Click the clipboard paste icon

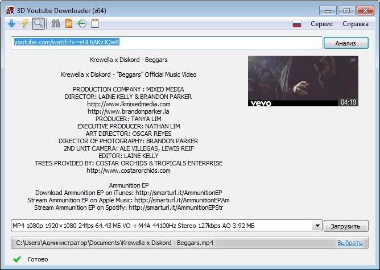95,23
